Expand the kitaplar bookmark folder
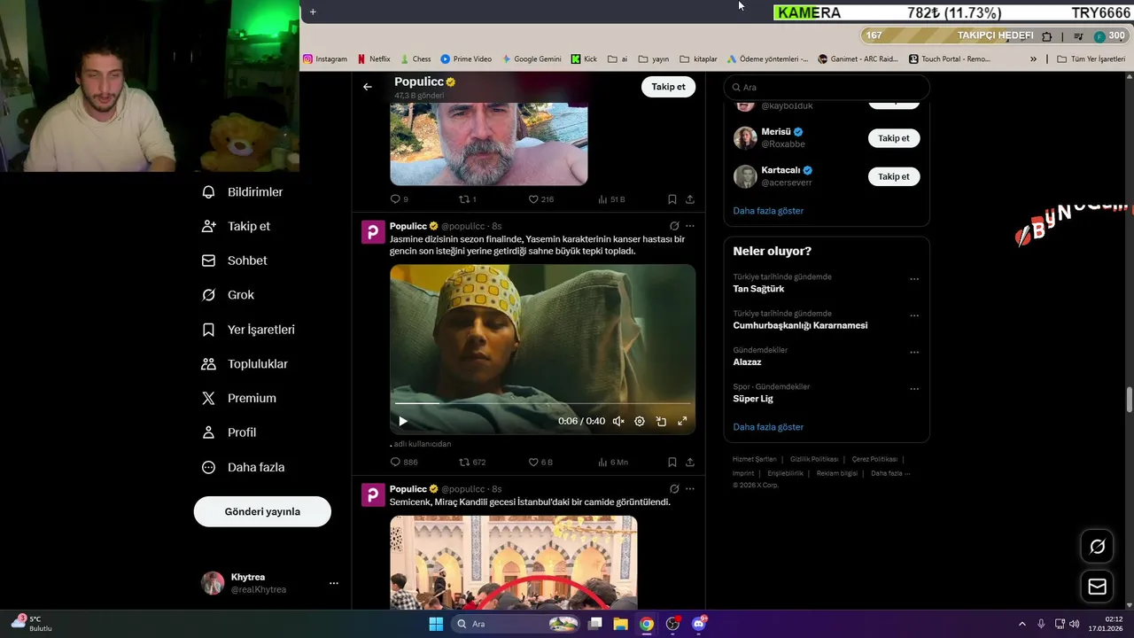1134x638 pixels. [698, 59]
